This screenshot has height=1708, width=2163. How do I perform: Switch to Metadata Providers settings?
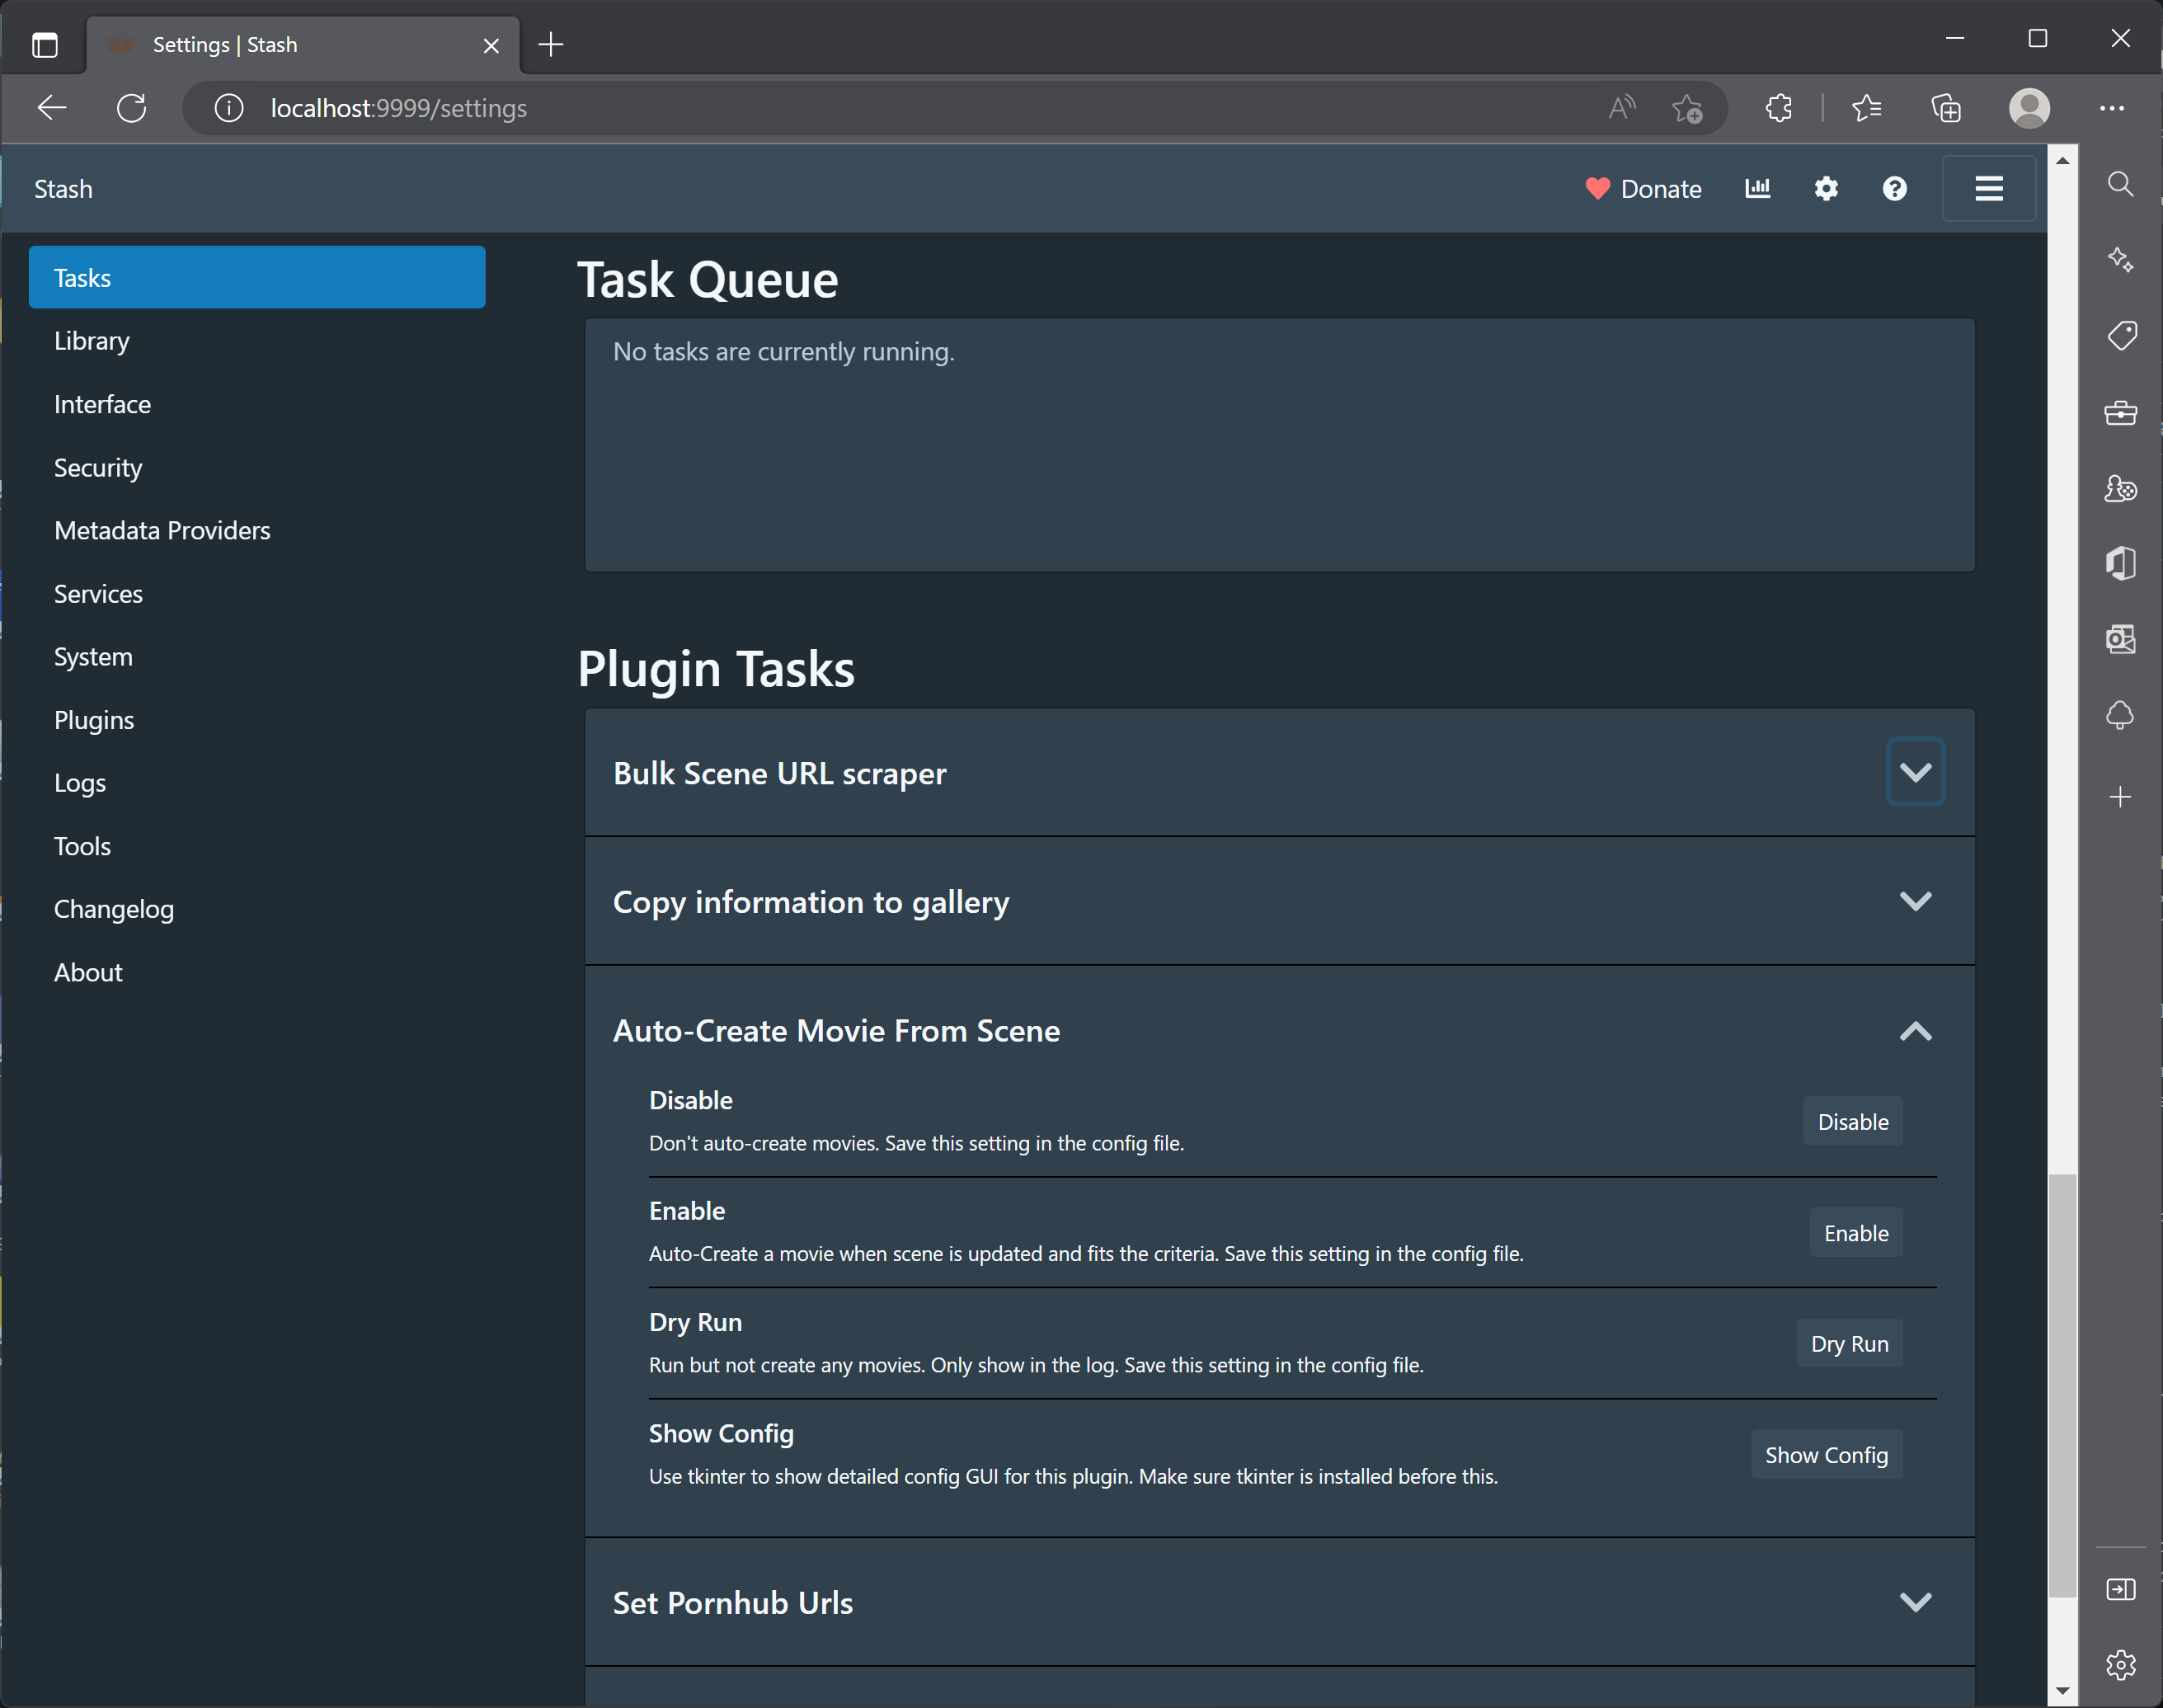(x=162, y=530)
